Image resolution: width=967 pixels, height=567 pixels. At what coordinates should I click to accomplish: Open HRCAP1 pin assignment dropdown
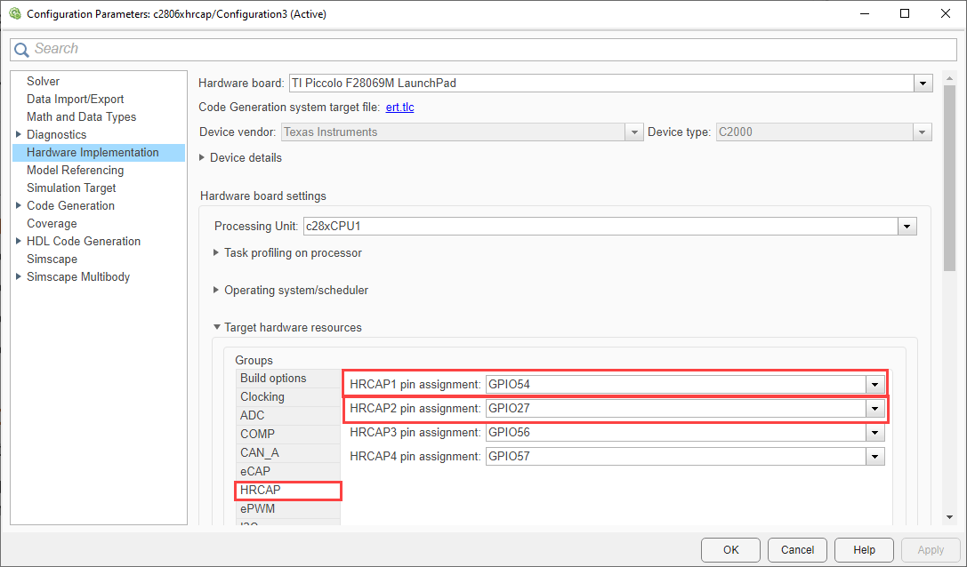click(x=875, y=385)
